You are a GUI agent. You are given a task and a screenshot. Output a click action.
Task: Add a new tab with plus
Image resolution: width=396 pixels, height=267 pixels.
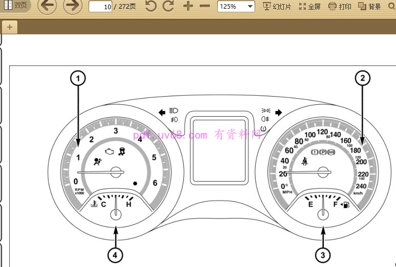point(9,27)
